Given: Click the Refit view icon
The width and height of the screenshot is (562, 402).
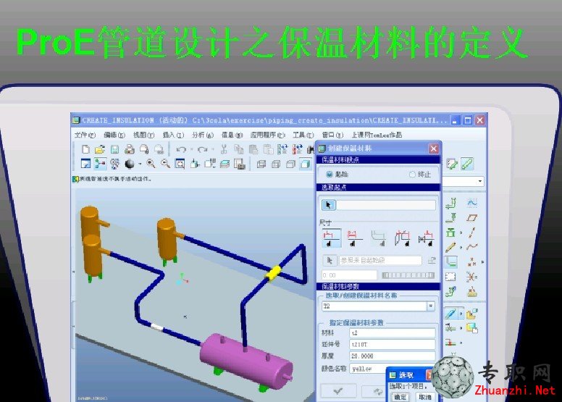Looking at the screenshot, I should click(x=180, y=164).
